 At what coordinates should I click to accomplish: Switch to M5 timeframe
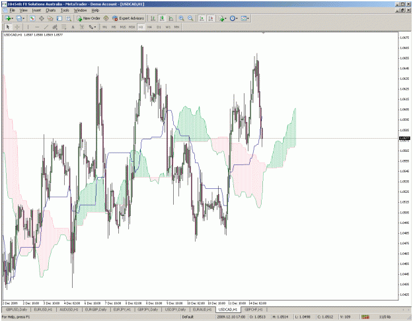tap(114, 27)
